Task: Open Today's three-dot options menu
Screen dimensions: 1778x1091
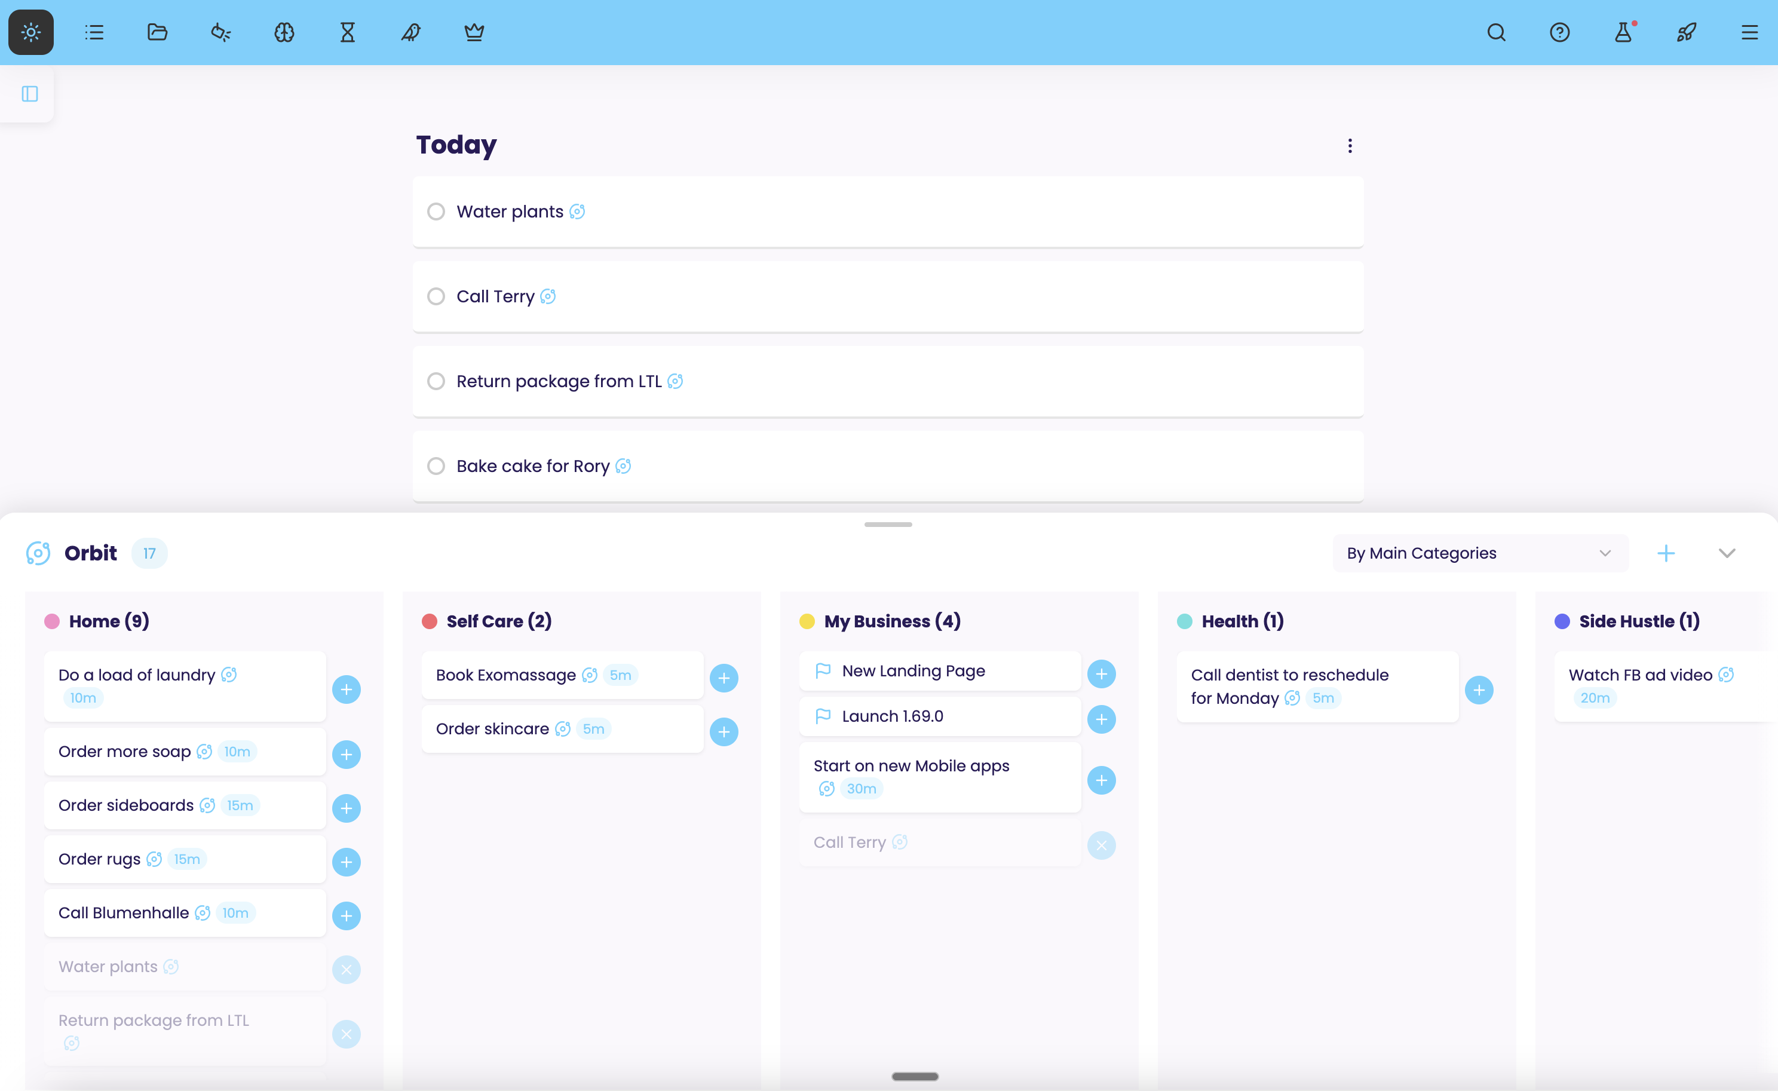Action: [x=1350, y=146]
